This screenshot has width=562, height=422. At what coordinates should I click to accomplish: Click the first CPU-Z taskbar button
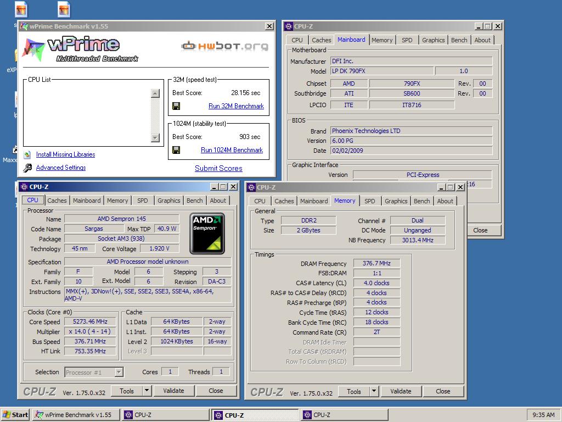[166, 415]
